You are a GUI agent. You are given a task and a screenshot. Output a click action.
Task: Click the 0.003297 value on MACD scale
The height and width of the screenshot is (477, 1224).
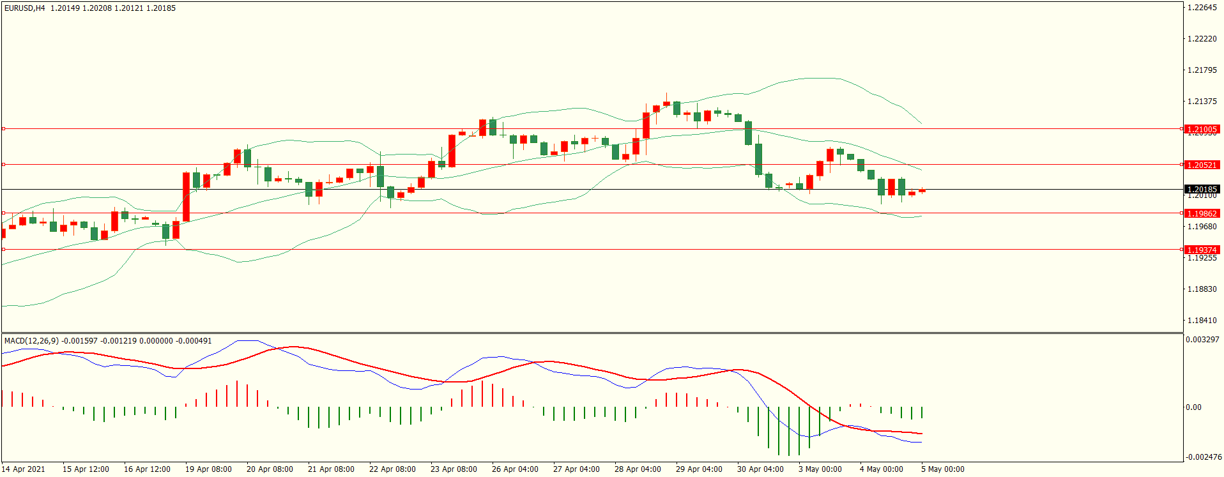coord(1202,340)
